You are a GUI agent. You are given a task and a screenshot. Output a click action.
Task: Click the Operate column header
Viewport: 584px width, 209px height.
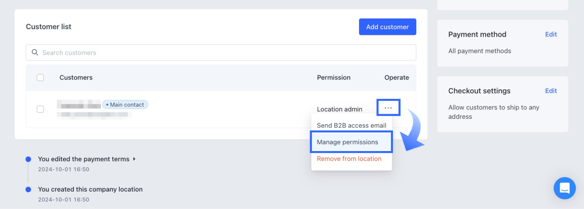point(396,78)
